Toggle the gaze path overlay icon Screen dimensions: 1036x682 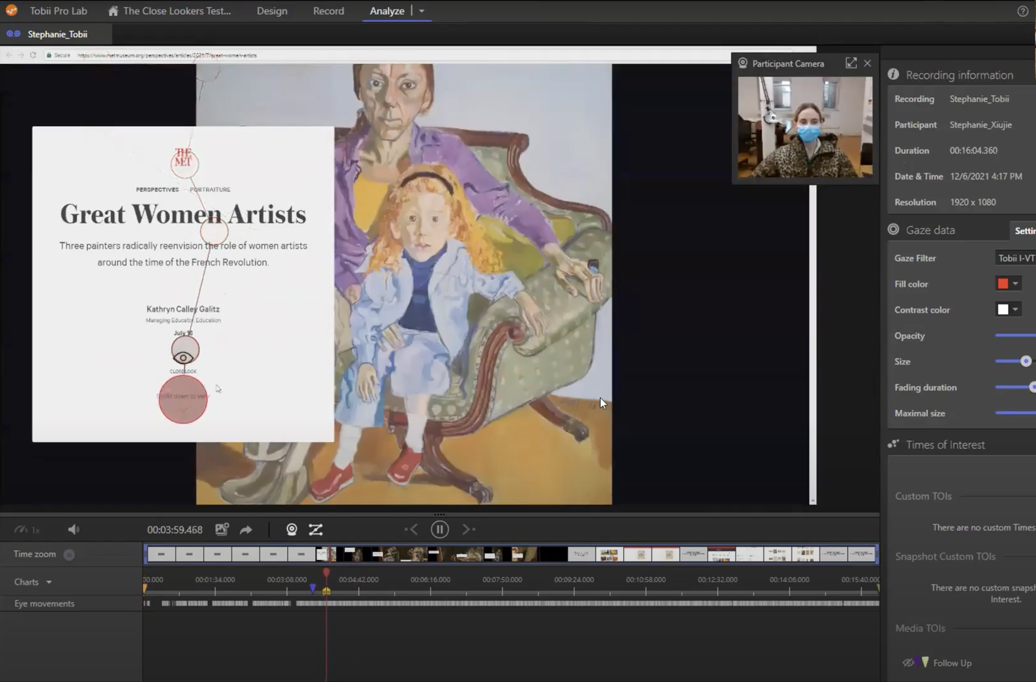coord(316,530)
